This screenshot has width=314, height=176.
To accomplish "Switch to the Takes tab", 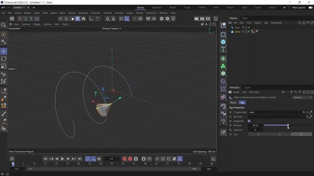I will point(245,18).
